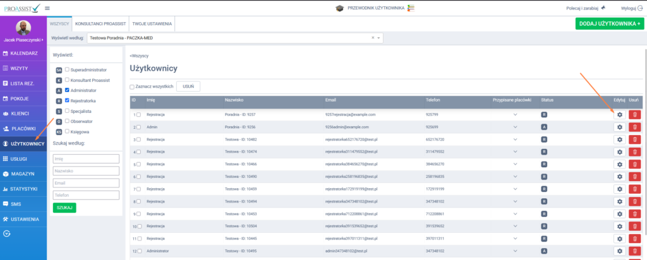Viewport: 647px width, 260px height.
Task: Enable the Superadministrator filter checkbox
Action: click(67, 69)
